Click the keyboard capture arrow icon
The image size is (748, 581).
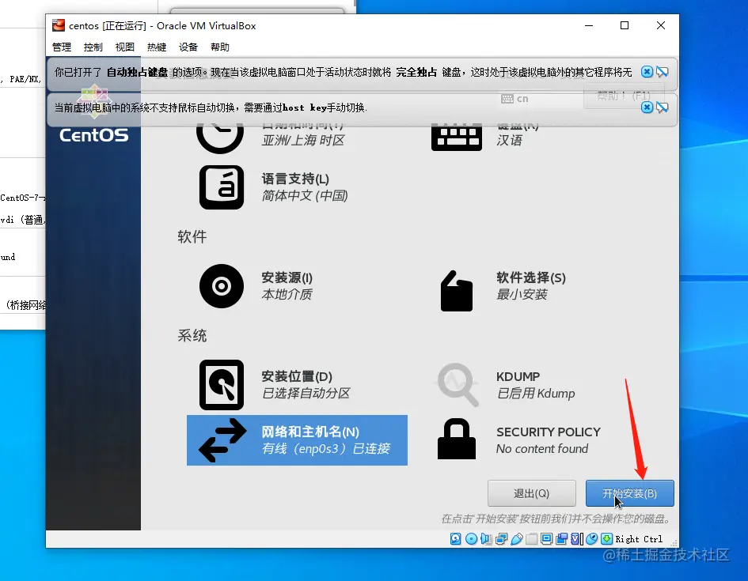pyautogui.click(x=606, y=539)
